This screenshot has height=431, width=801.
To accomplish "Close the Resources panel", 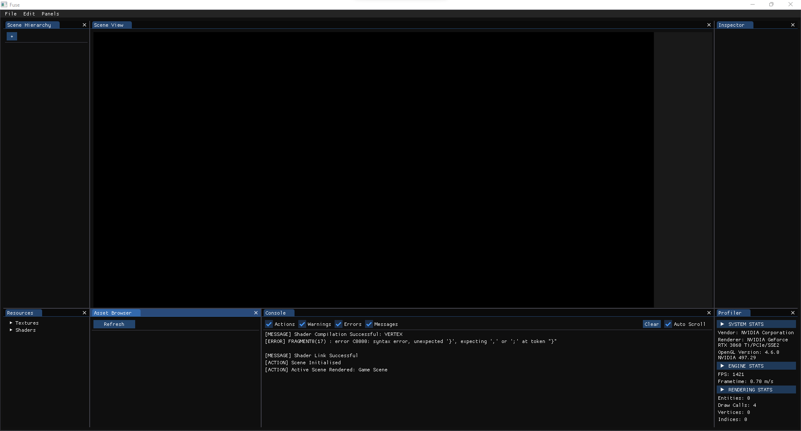I will coord(84,313).
